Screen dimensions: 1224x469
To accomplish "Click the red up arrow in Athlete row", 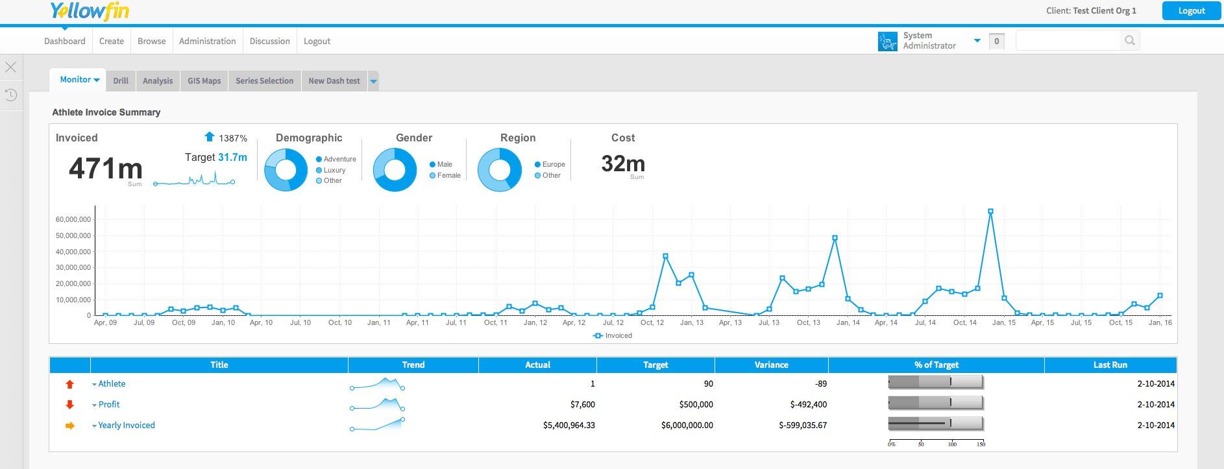I will click(70, 384).
